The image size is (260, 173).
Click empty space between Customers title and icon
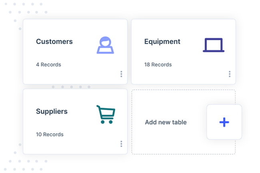(x=84, y=42)
